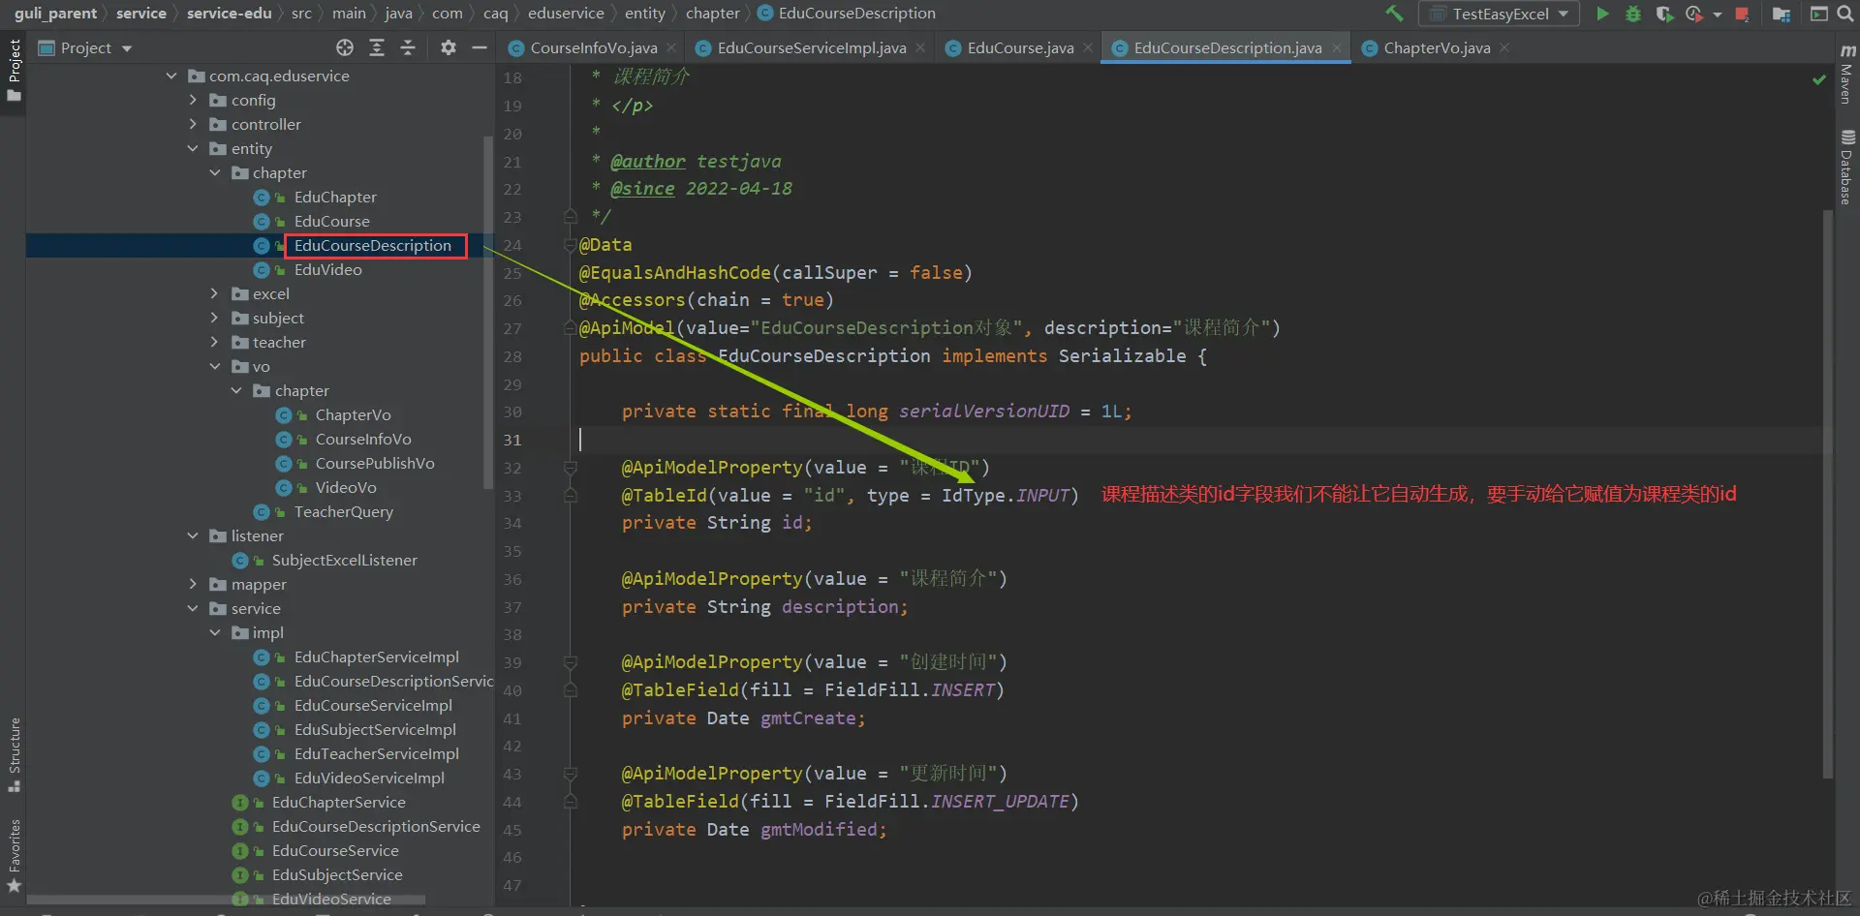Viewport: 1860px width, 916px height.
Task: Open TeacherQuery in the project tree
Action: [343, 511]
